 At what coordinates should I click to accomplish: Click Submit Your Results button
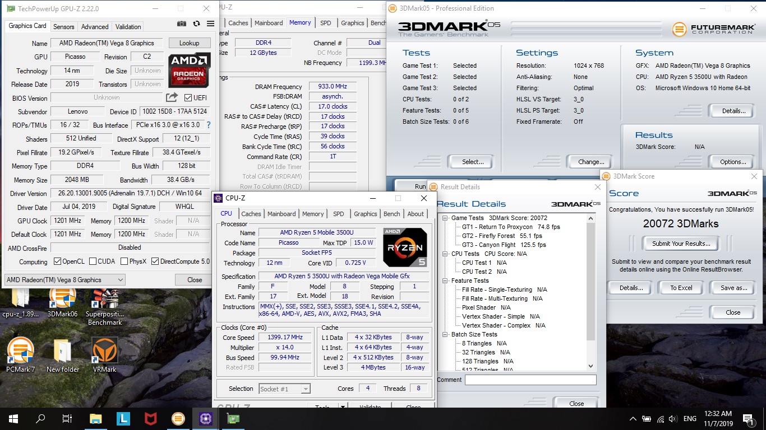pos(681,244)
